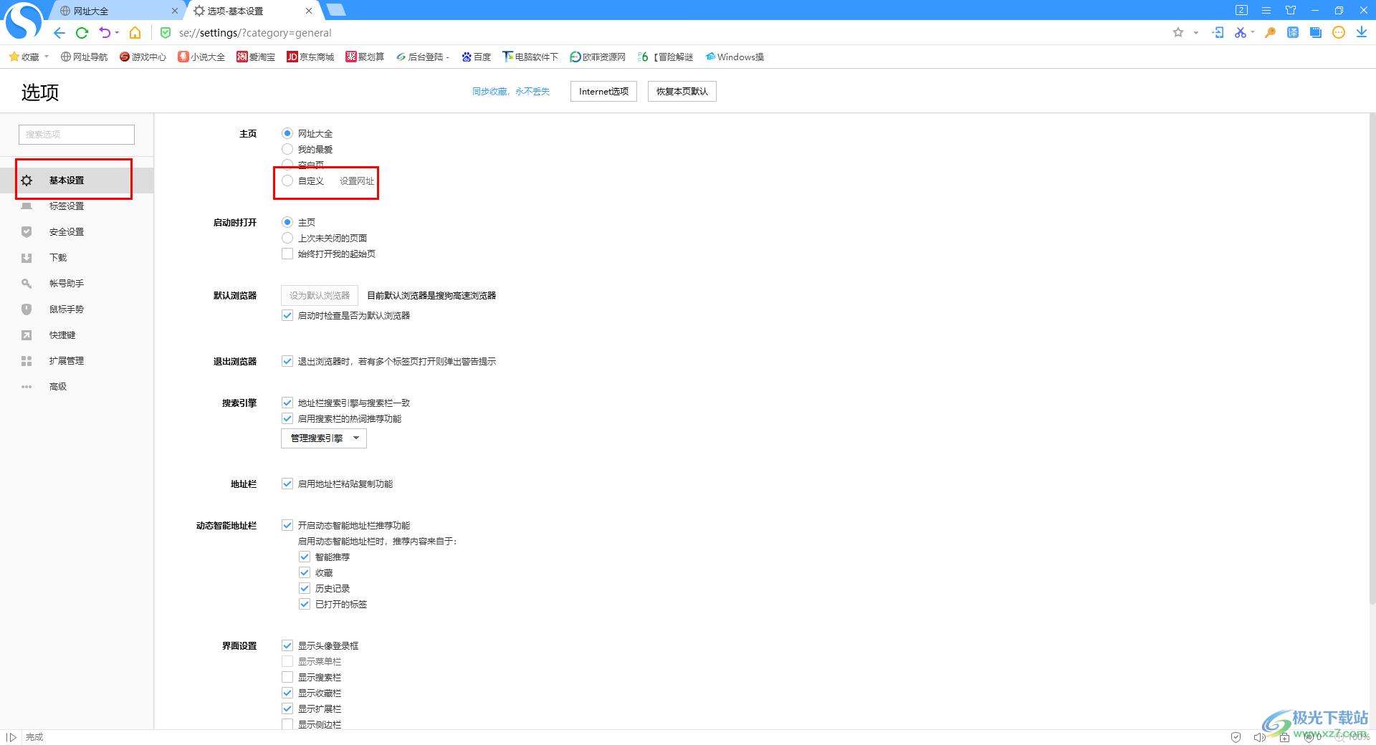
Task: Open the send-to-phone icon
Action: (1218, 32)
